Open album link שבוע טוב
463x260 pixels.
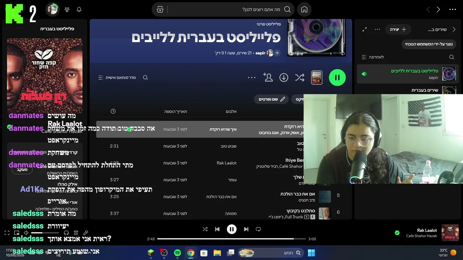(228, 146)
